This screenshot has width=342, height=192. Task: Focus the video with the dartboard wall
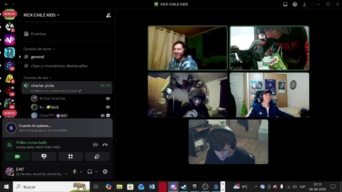pos(269,95)
